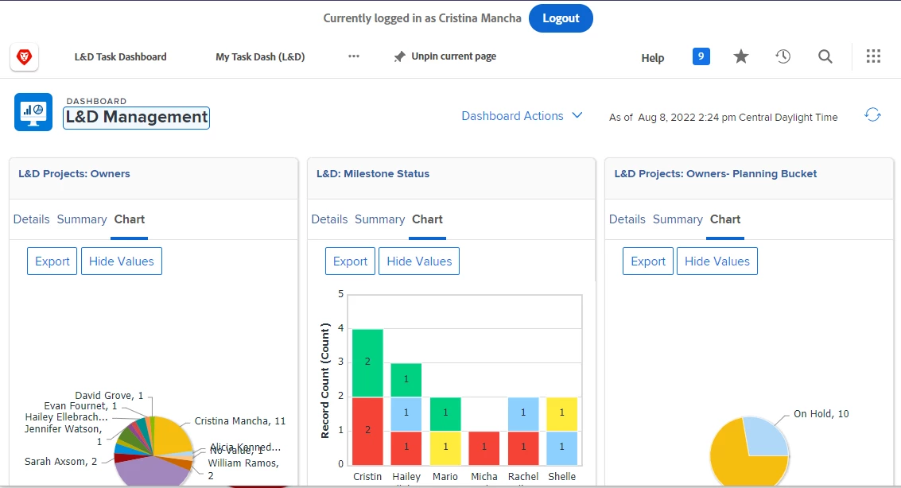901x488 pixels.
Task: Click the Search magnifier icon
Action: pos(825,56)
